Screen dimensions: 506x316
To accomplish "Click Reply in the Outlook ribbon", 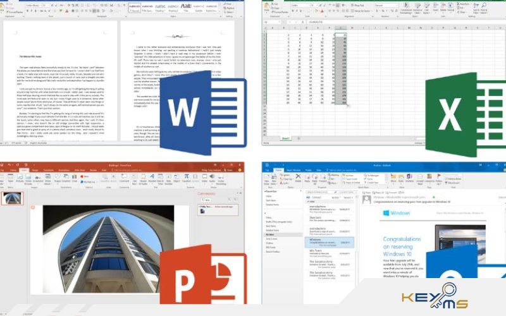I will point(307,178).
